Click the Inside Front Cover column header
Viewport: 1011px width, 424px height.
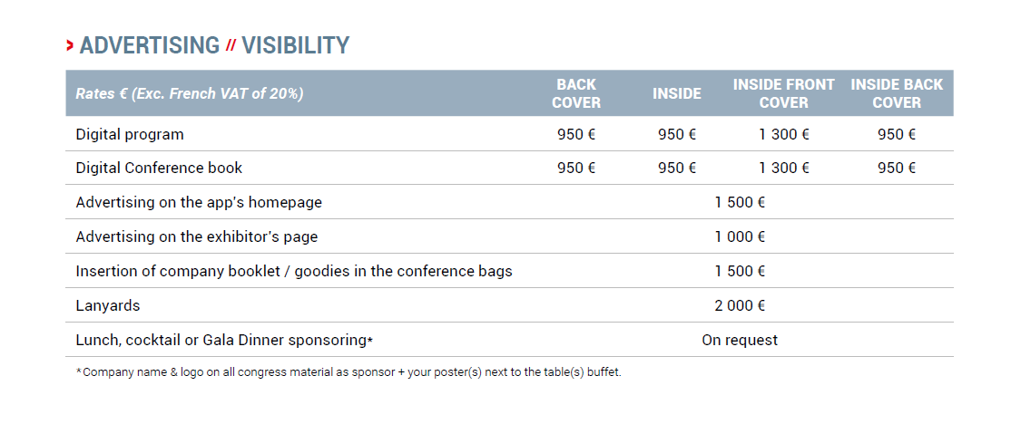pyautogui.click(x=784, y=93)
